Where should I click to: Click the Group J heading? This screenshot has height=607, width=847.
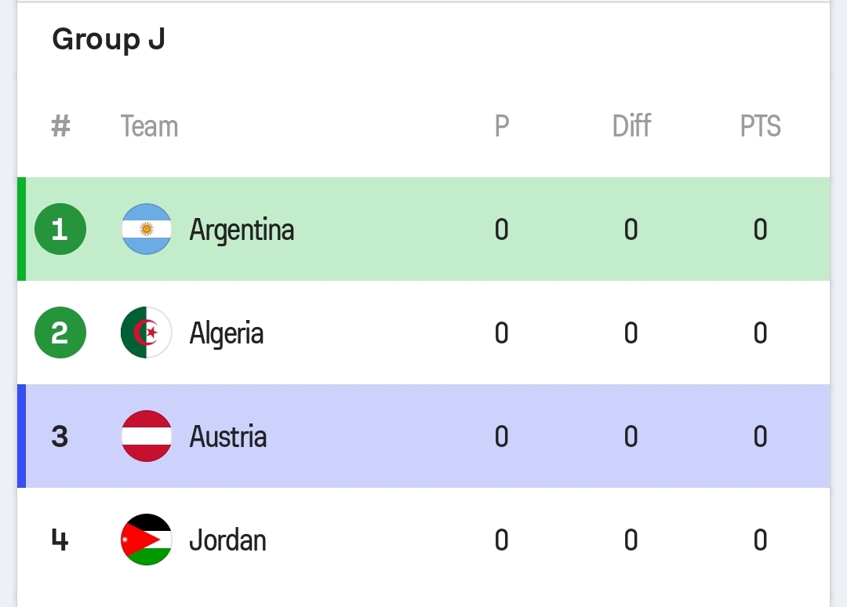tap(108, 39)
